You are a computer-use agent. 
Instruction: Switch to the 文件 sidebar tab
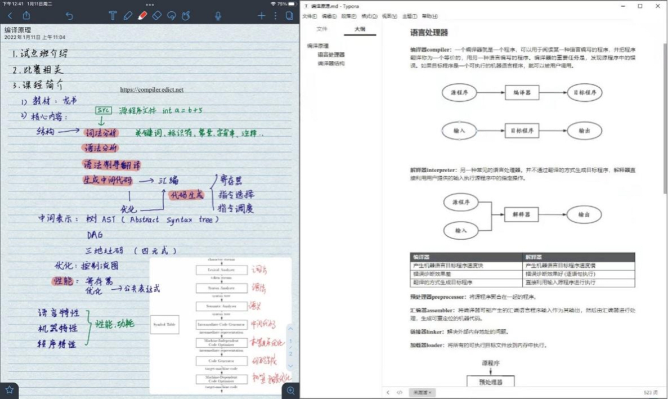[x=322, y=29]
